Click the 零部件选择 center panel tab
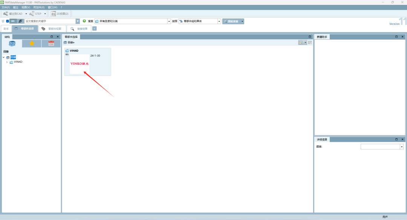This screenshot has height=220, width=407. pos(71,37)
